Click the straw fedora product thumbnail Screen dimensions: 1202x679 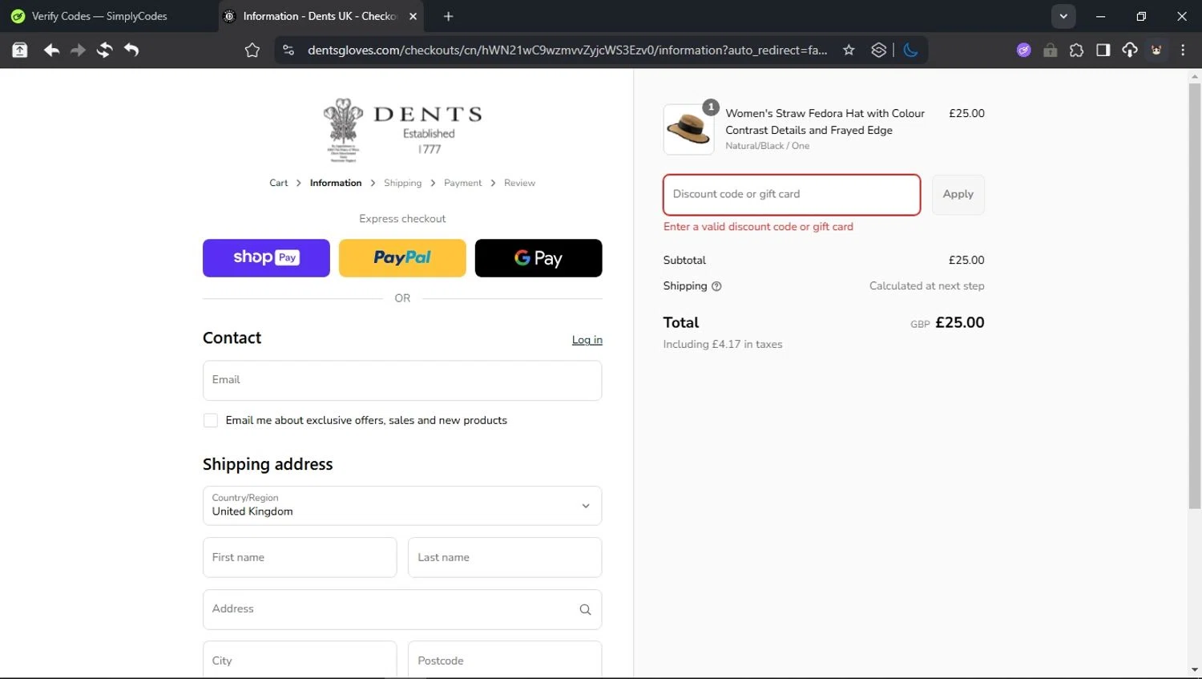pos(688,129)
